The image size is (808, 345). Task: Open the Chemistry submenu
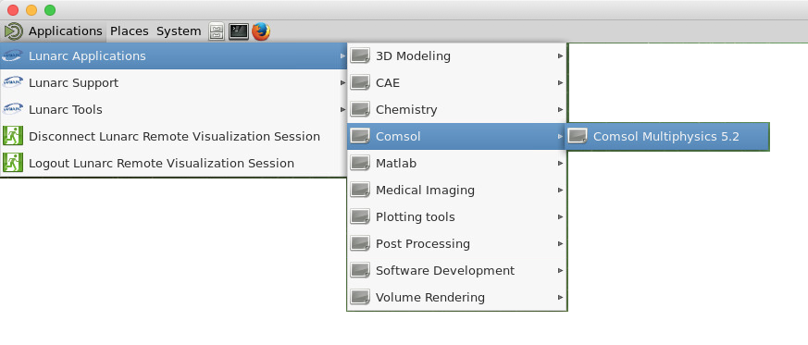tap(457, 110)
